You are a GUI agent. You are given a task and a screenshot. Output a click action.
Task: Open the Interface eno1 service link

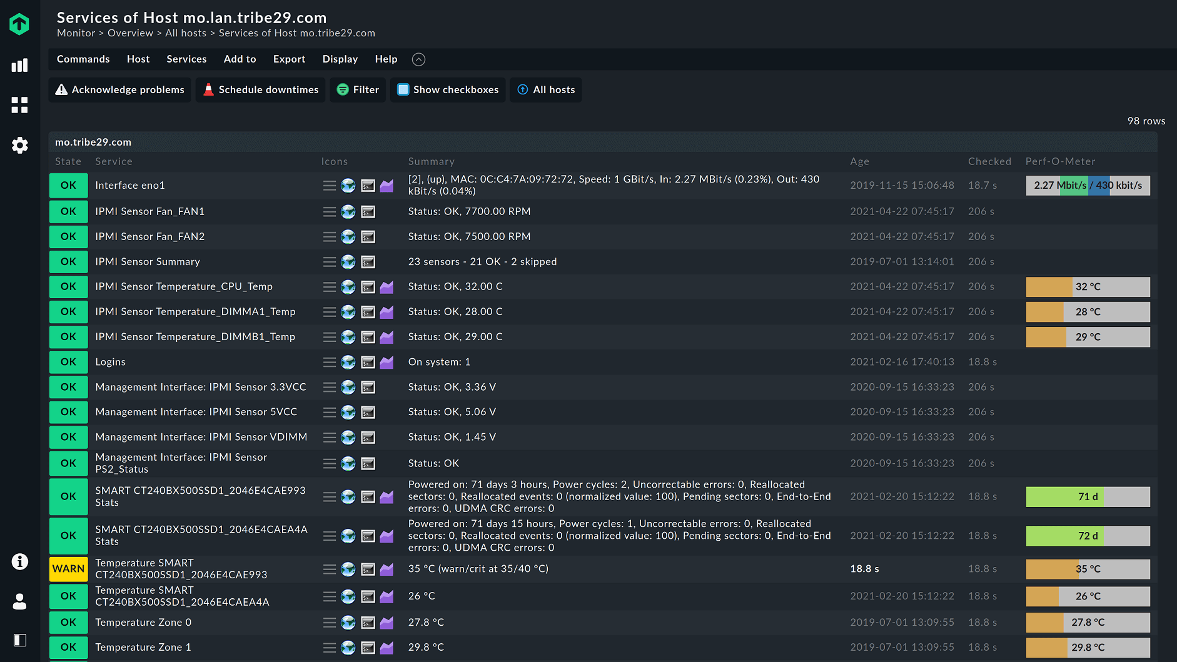130,185
